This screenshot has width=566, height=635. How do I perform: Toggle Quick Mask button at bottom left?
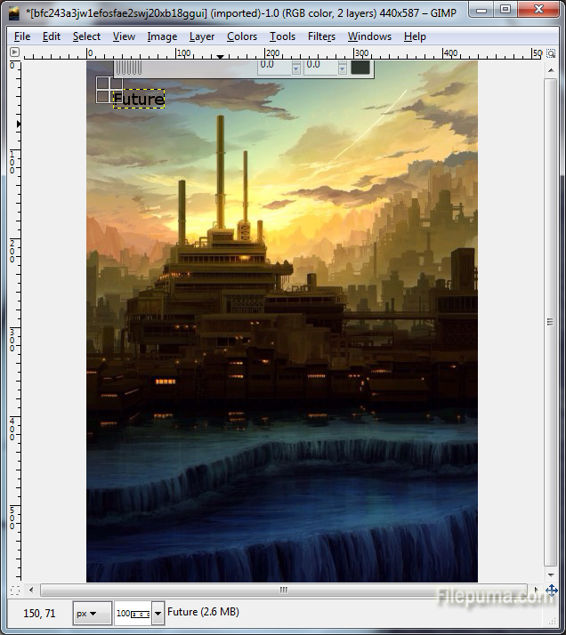pos(14,590)
